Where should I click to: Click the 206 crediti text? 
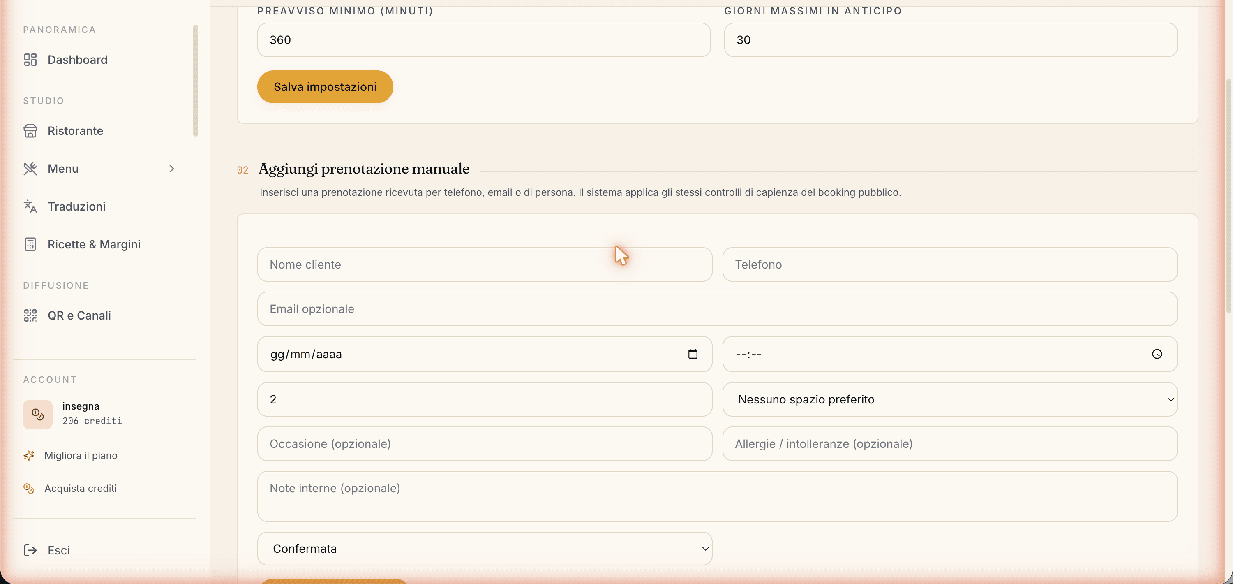[x=92, y=421]
